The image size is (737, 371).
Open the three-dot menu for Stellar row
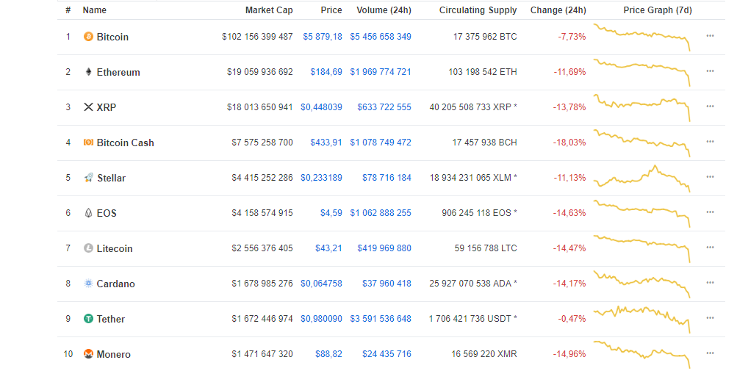click(710, 177)
